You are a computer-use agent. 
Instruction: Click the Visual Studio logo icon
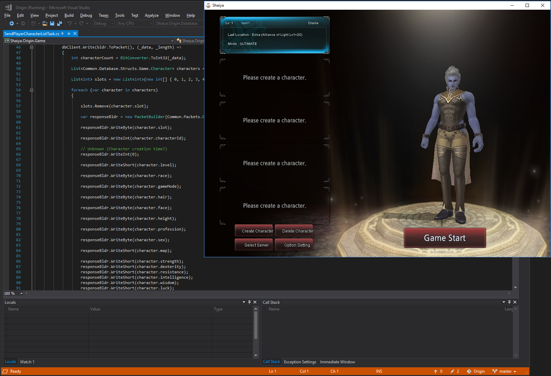click(x=8, y=7)
